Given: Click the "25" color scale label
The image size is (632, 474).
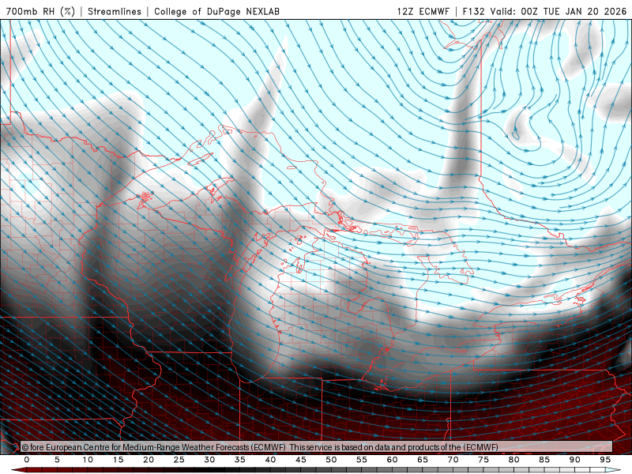Looking at the screenshot, I should click(179, 460).
